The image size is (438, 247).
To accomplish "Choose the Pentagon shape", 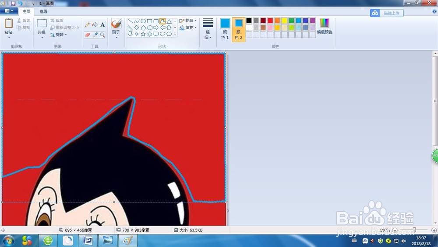I will [x=143, y=28].
